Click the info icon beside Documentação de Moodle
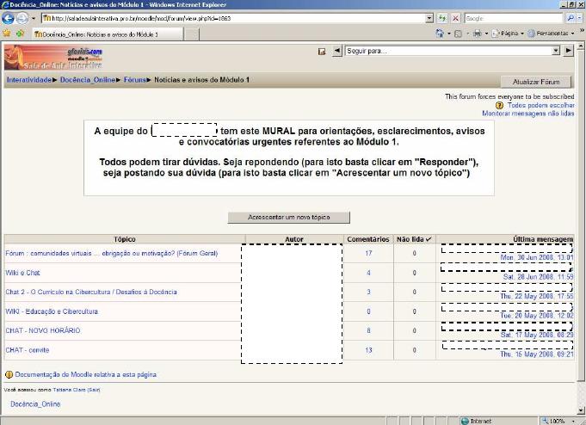The image size is (586, 425). [x=9, y=375]
